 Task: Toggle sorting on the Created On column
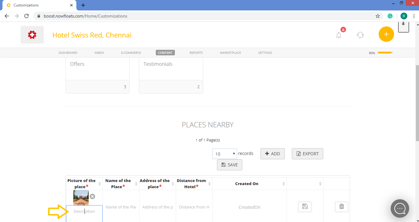coord(284,184)
